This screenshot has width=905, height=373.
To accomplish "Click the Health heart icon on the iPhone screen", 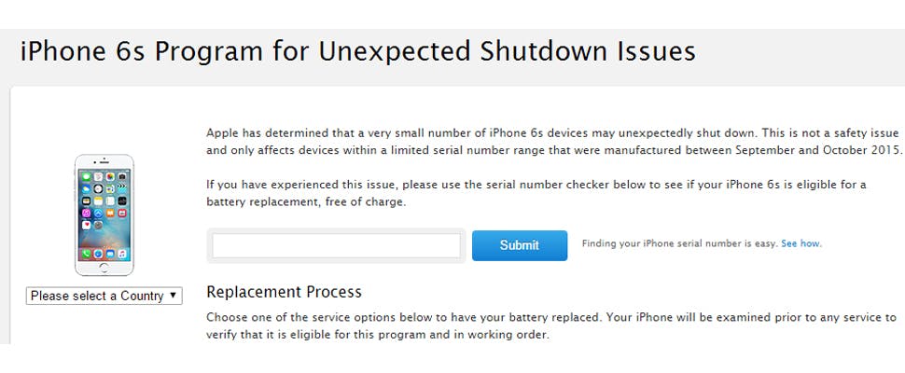I will pyautogui.click(x=87, y=225).
